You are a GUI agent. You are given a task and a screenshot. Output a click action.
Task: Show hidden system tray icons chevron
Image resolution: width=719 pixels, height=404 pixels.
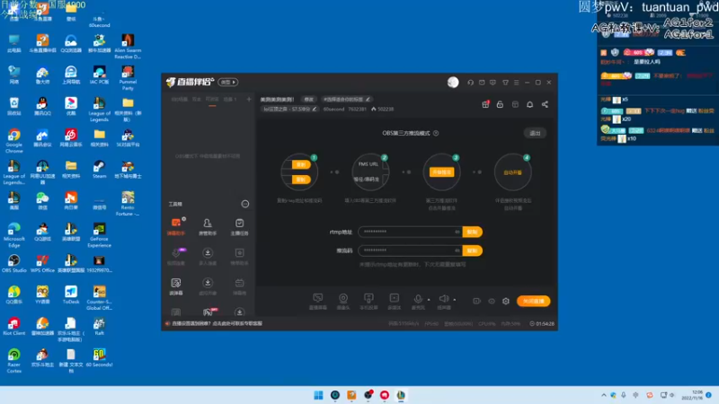603,395
